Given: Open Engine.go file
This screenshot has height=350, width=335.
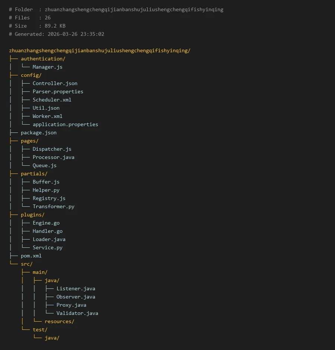Looking at the screenshot, I should [46, 223].
